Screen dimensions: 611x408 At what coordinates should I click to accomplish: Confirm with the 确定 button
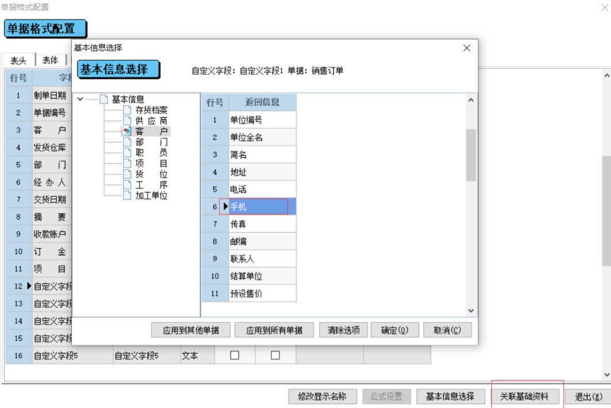[x=395, y=330]
